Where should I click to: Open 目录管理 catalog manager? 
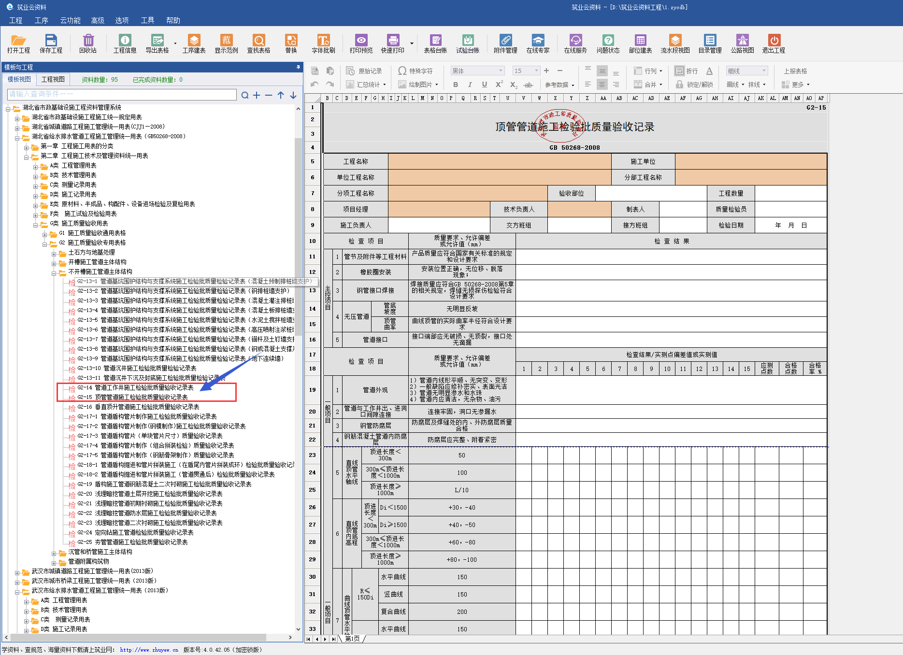710,43
